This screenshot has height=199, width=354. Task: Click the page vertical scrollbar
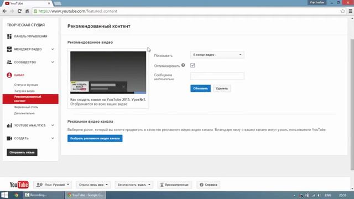click(x=352, y=104)
